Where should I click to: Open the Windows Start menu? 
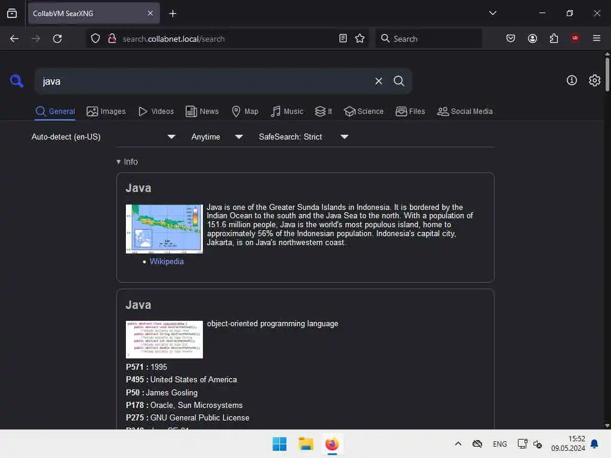(x=279, y=444)
